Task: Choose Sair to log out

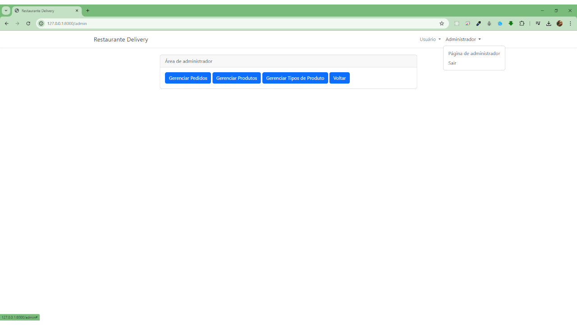Action: [452, 63]
